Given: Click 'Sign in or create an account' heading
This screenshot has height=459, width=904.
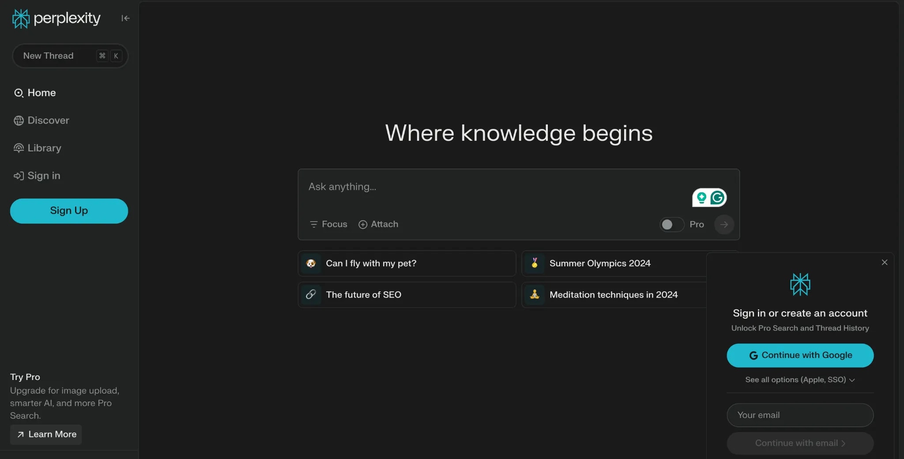Looking at the screenshot, I should coord(800,313).
